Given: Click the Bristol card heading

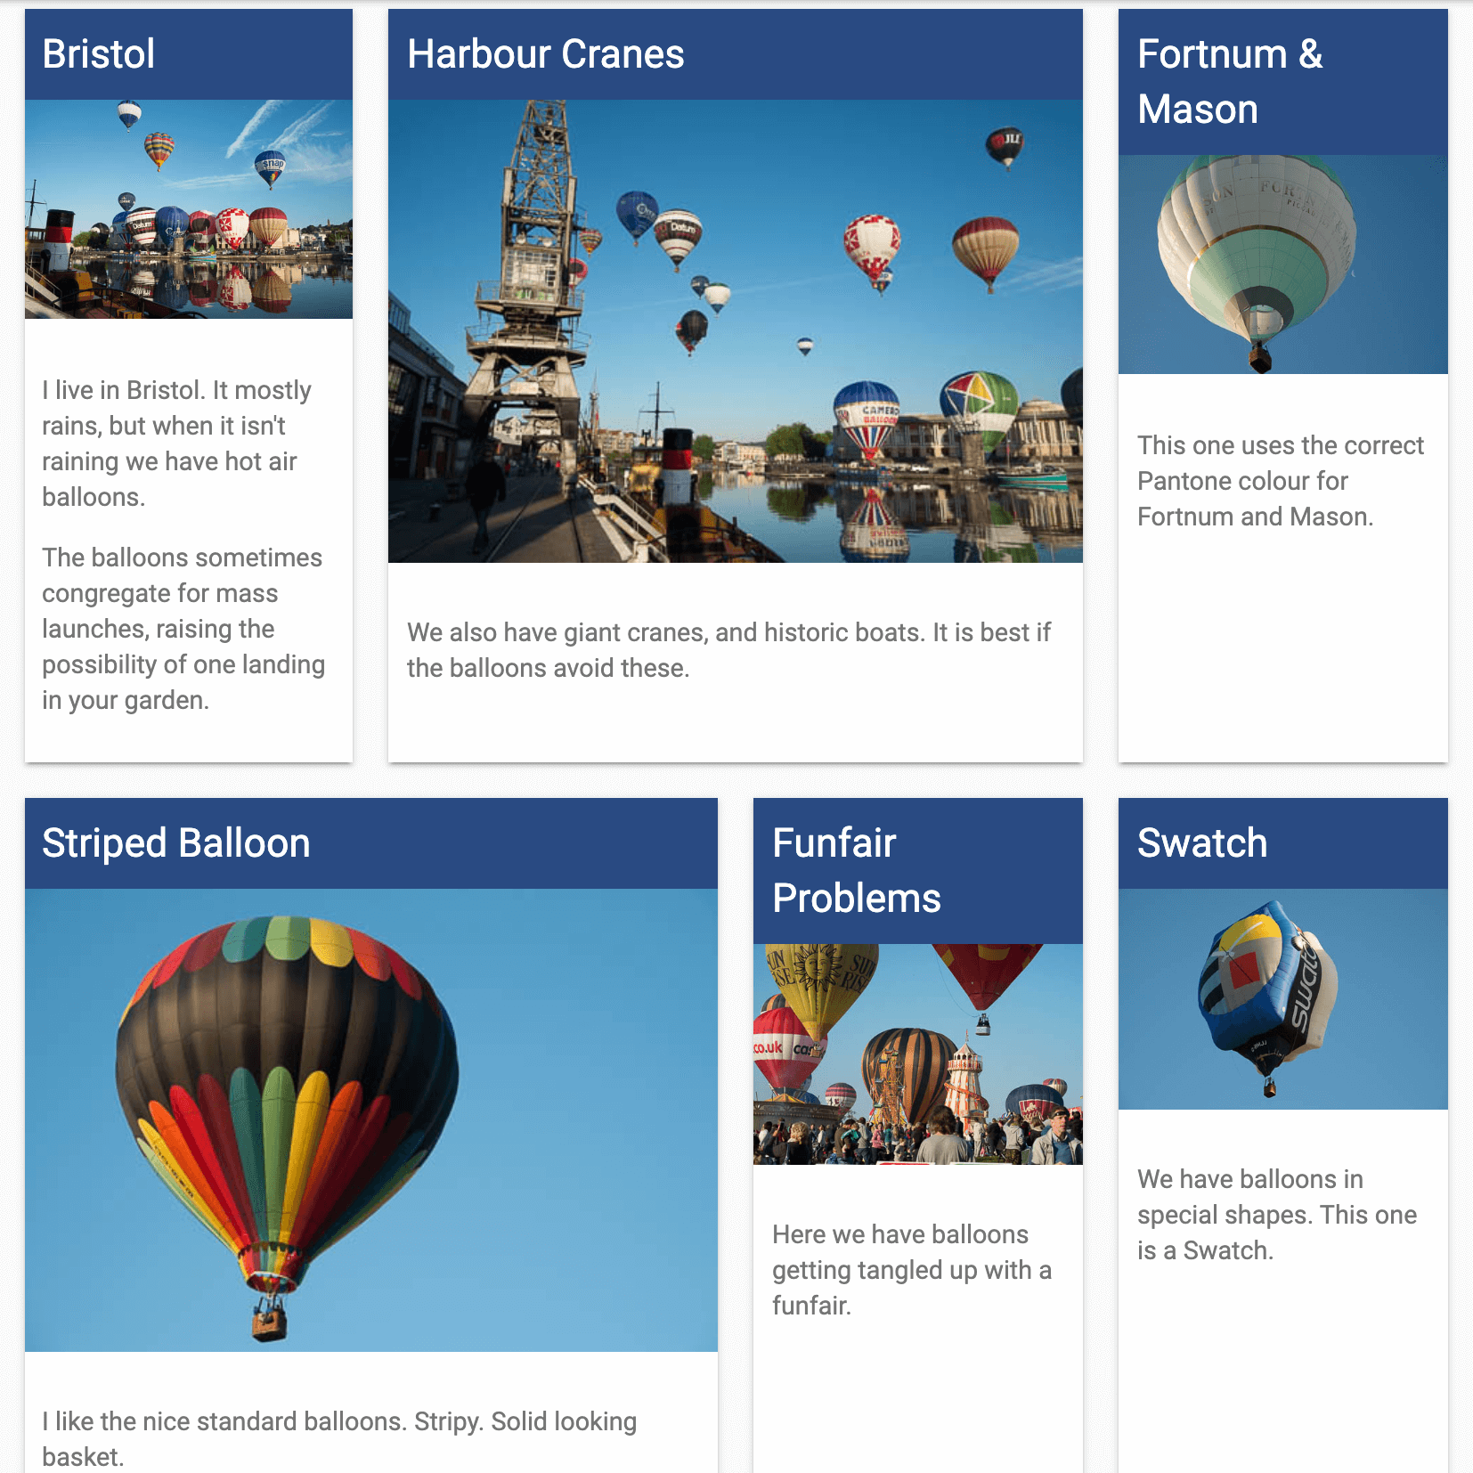Looking at the screenshot, I should (x=99, y=54).
